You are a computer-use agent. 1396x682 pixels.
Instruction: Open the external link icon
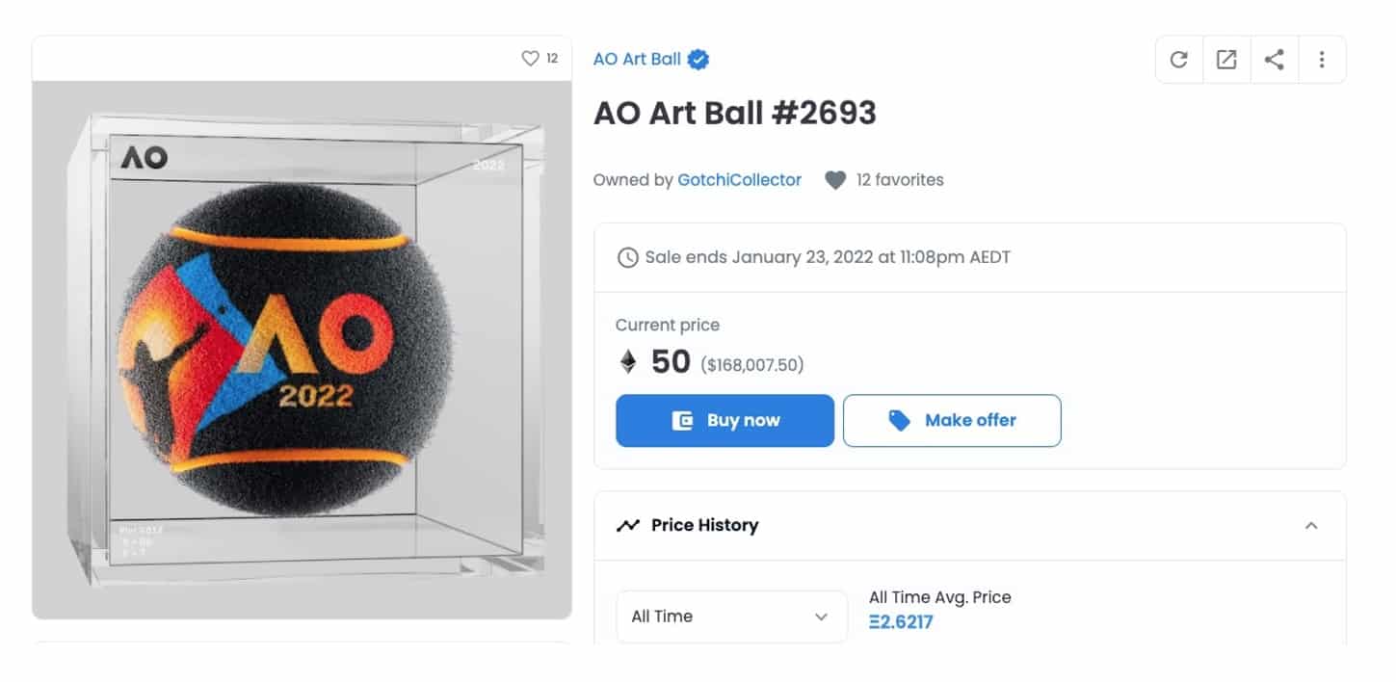(x=1226, y=60)
